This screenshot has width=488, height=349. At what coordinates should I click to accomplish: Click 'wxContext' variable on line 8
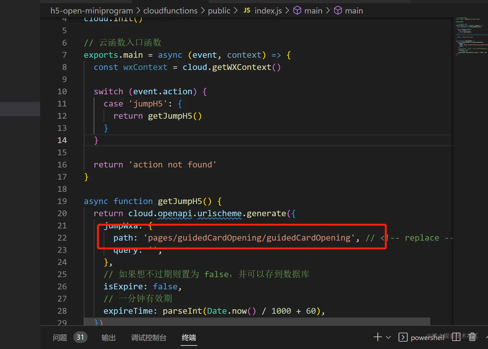pyautogui.click(x=145, y=67)
